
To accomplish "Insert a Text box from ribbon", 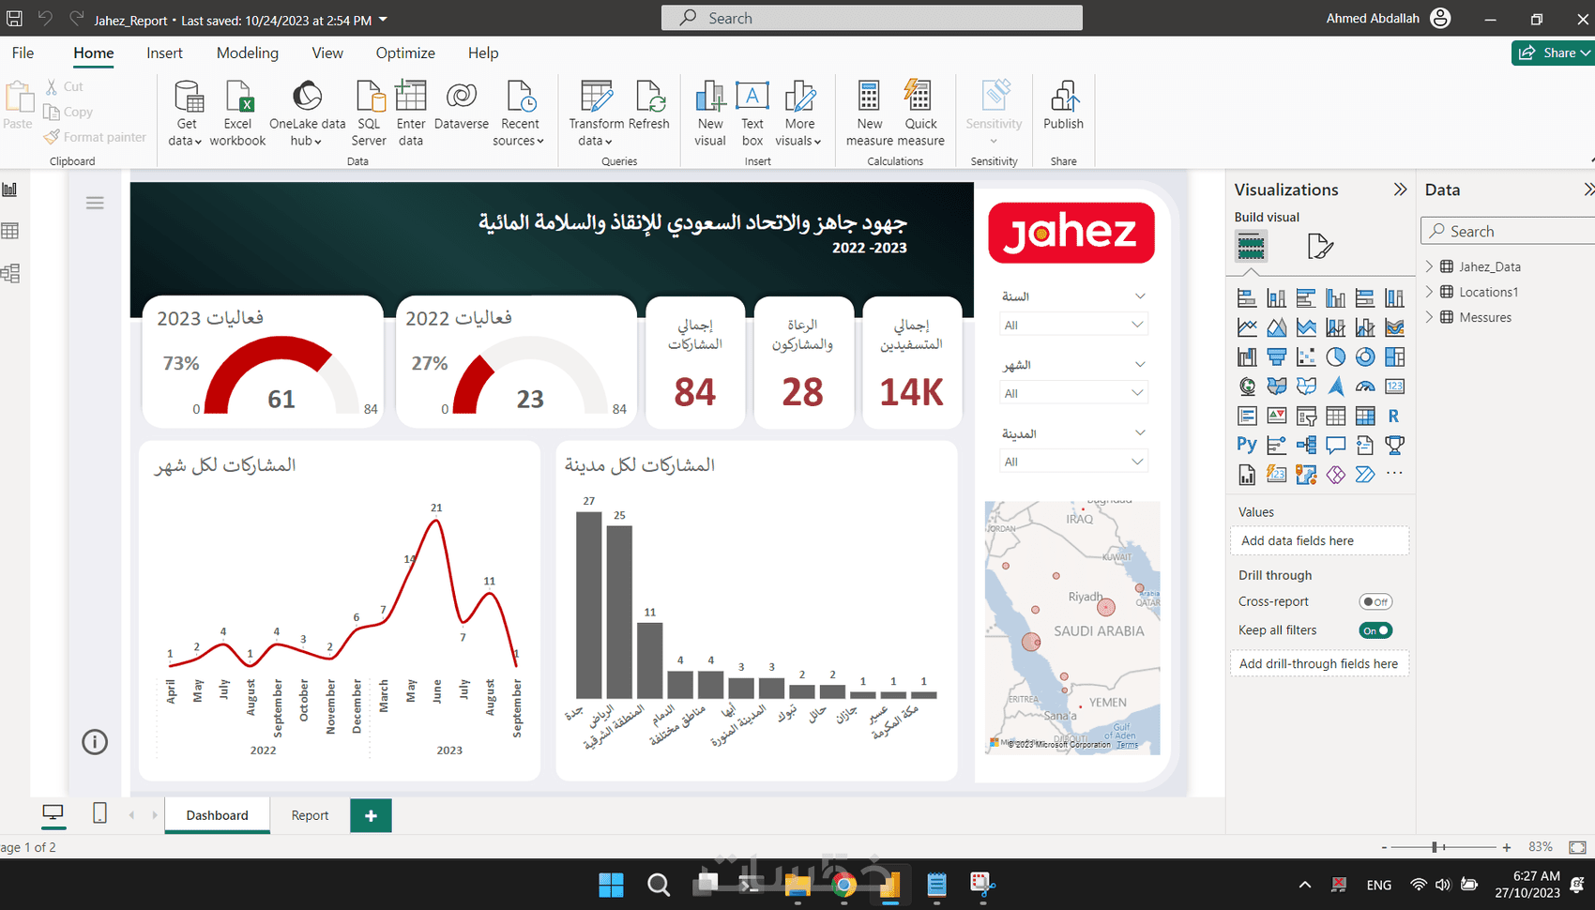I will click(x=752, y=113).
